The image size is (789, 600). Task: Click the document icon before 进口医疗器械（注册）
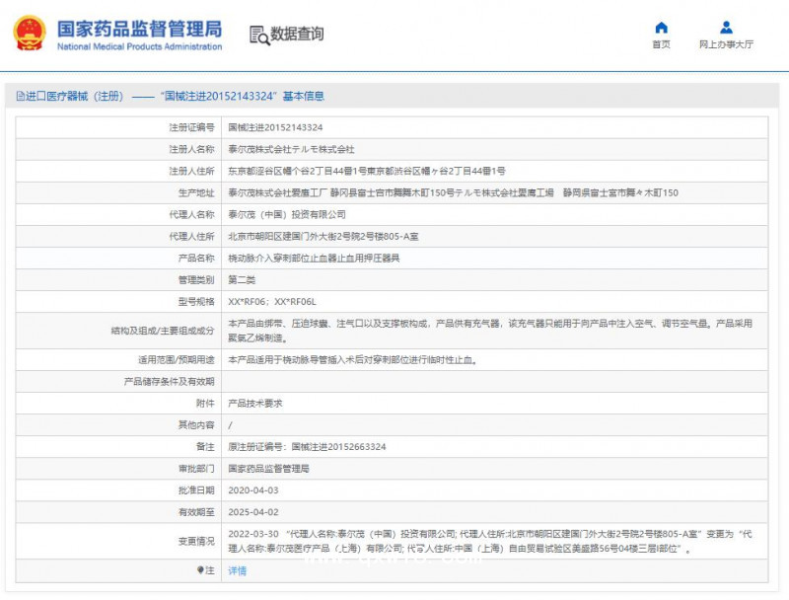click(22, 96)
